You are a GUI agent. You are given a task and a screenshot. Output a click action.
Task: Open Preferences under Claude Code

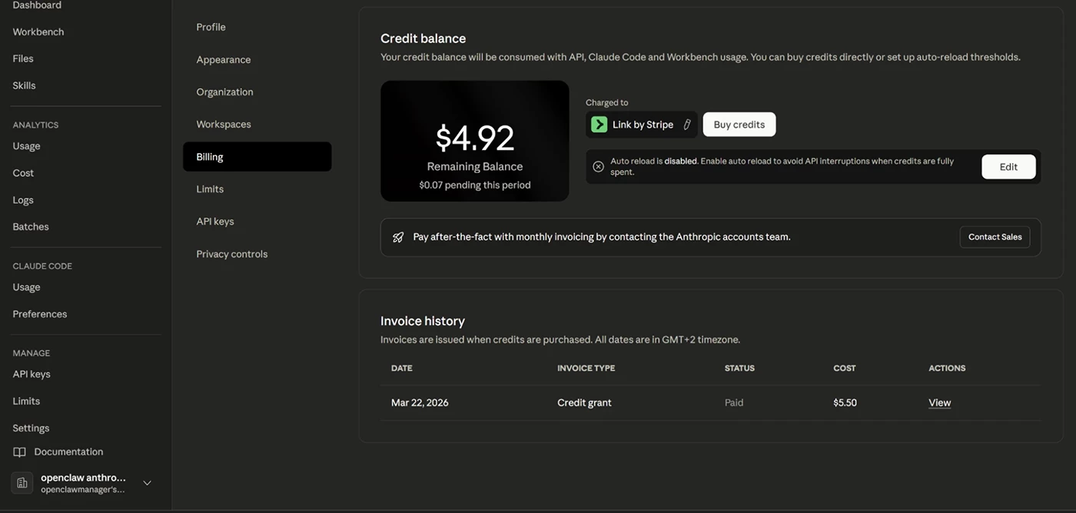click(39, 314)
